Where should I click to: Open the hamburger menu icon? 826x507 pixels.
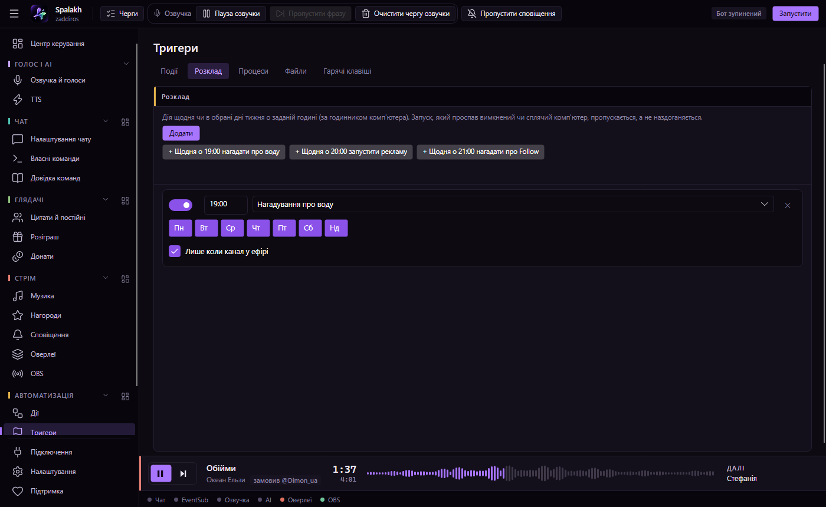pos(14,14)
